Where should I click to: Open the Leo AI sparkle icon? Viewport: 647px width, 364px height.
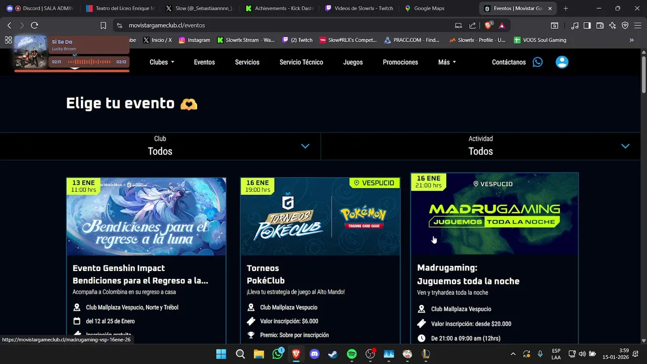[x=613, y=25]
